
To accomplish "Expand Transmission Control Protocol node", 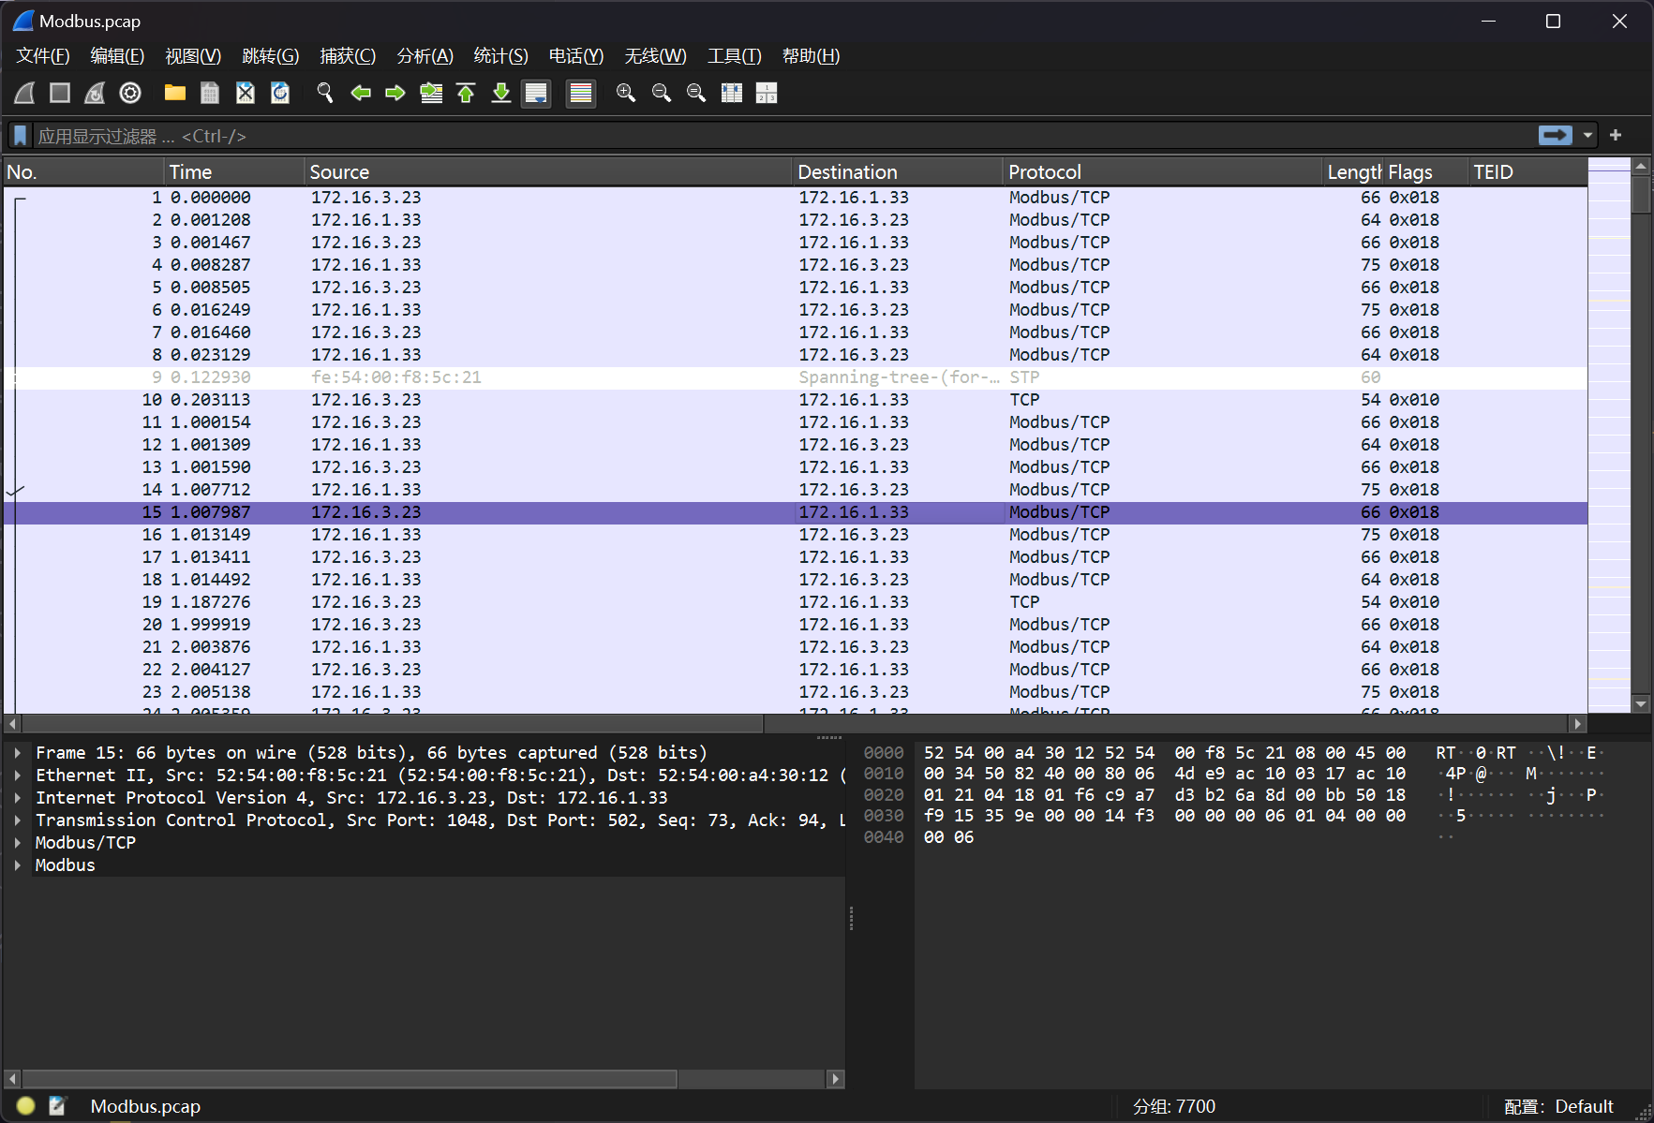I will point(18,820).
